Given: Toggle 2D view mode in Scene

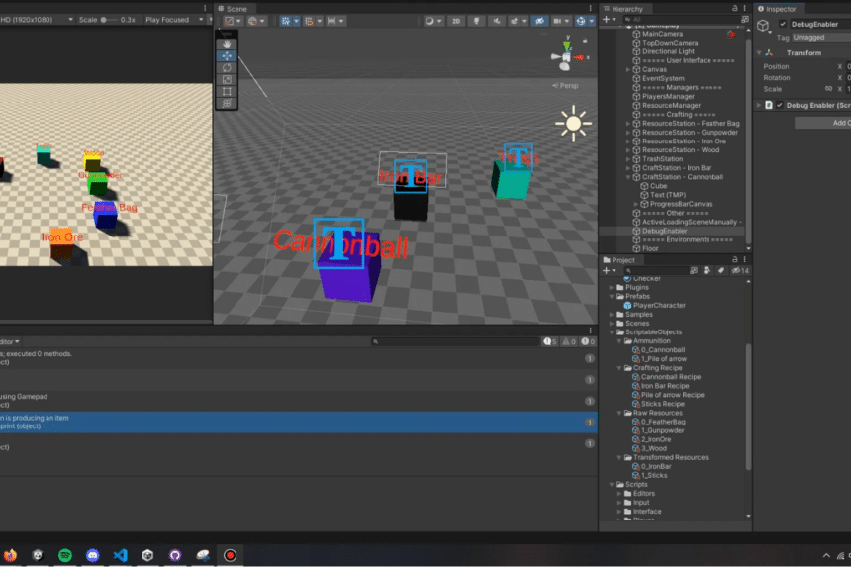Looking at the screenshot, I should click(x=456, y=21).
